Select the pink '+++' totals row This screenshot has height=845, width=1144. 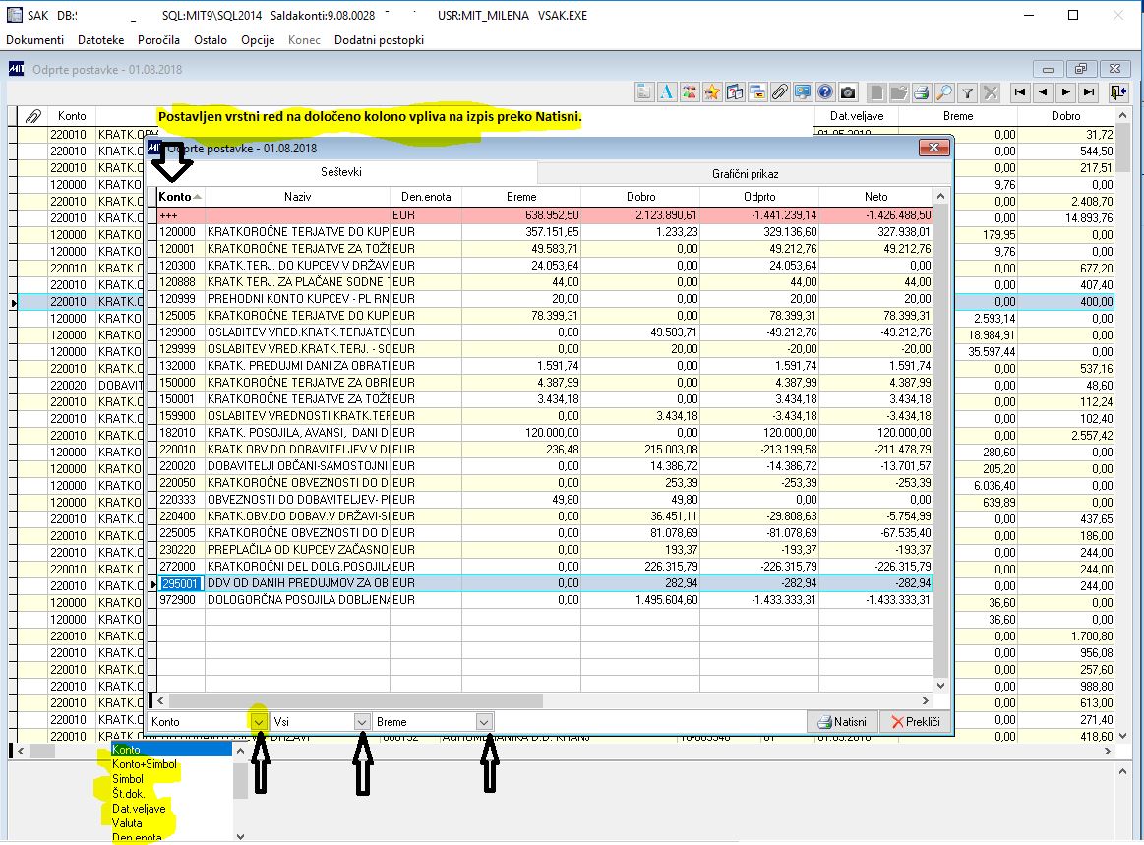544,215
